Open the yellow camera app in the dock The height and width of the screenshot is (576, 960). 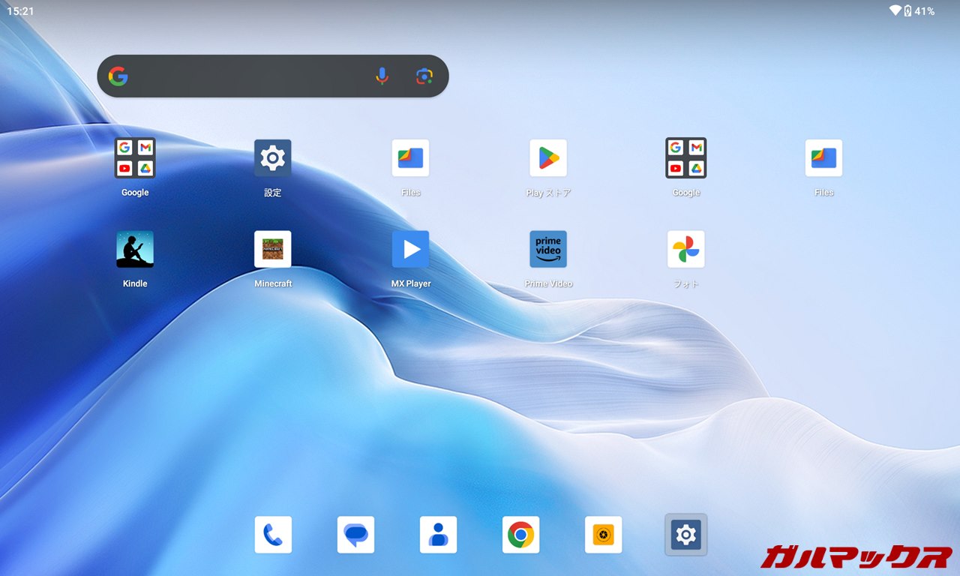pyautogui.click(x=603, y=535)
